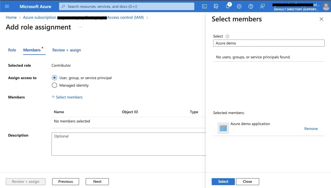Viewport: 331px width, 188px height.
Task: Navigate to Home via the breadcrumb
Action: (11, 17)
